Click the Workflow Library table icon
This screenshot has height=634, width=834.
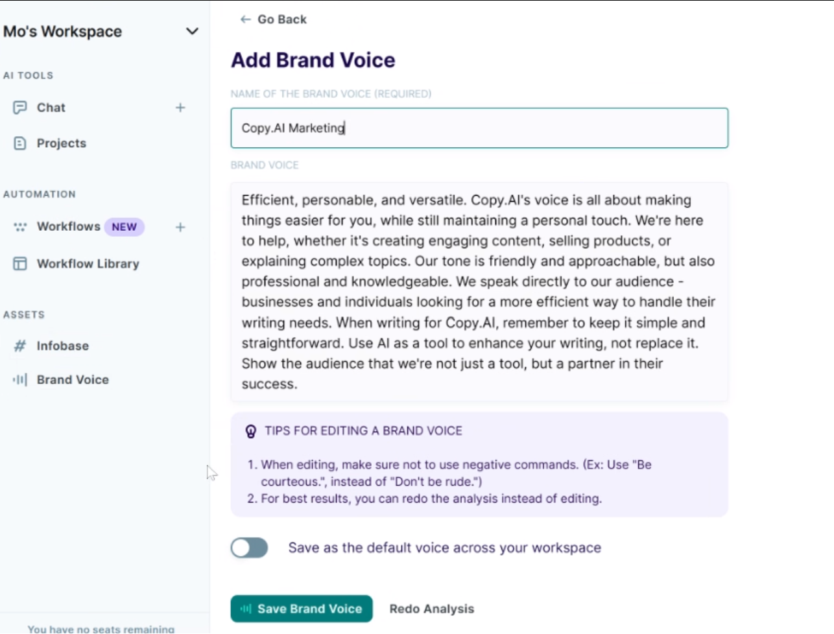(x=20, y=264)
